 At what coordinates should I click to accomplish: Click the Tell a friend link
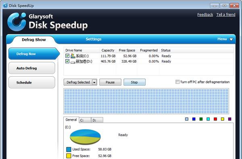click(x=226, y=15)
